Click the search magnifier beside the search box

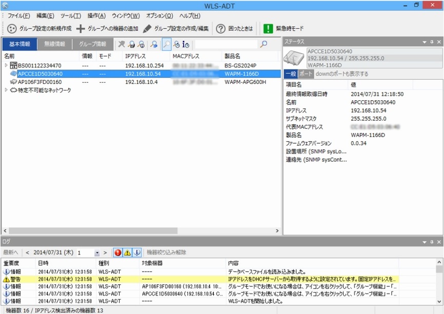pyautogui.click(x=264, y=44)
